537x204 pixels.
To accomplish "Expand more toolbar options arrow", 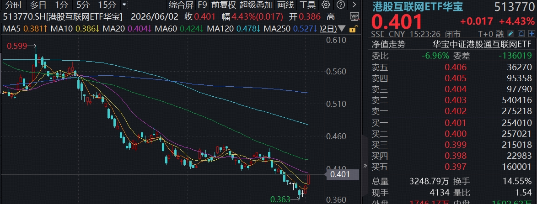I will (x=354, y=5).
